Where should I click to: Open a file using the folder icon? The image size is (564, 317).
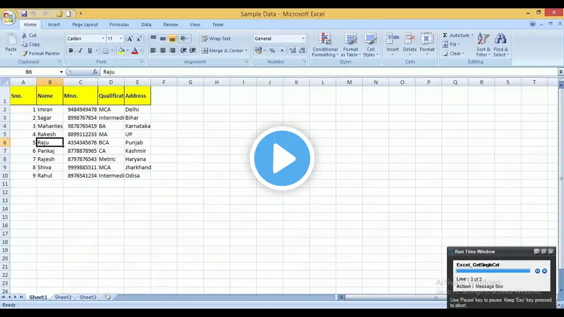(x=59, y=14)
